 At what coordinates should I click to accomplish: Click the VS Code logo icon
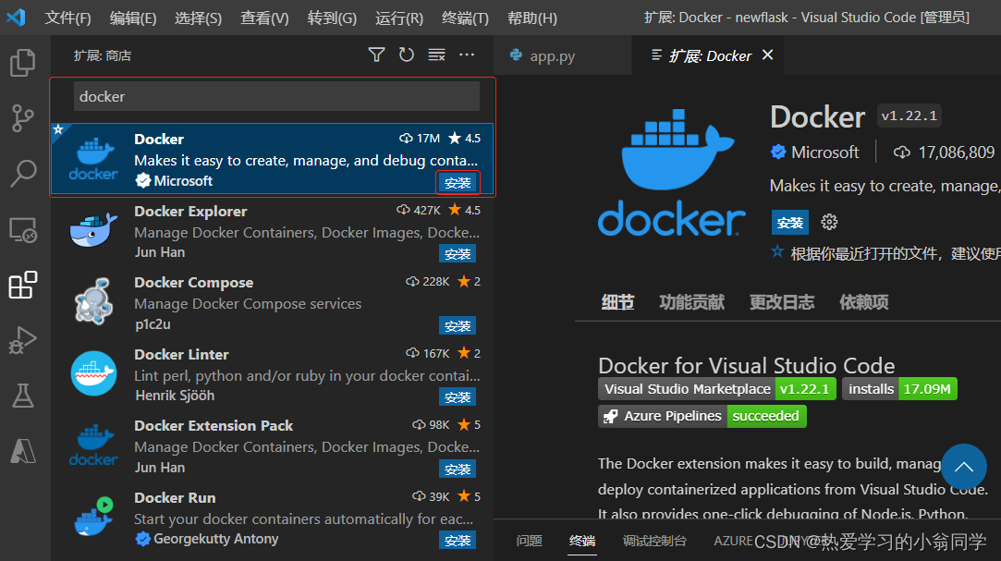pyautogui.click(x=16, y=18)
